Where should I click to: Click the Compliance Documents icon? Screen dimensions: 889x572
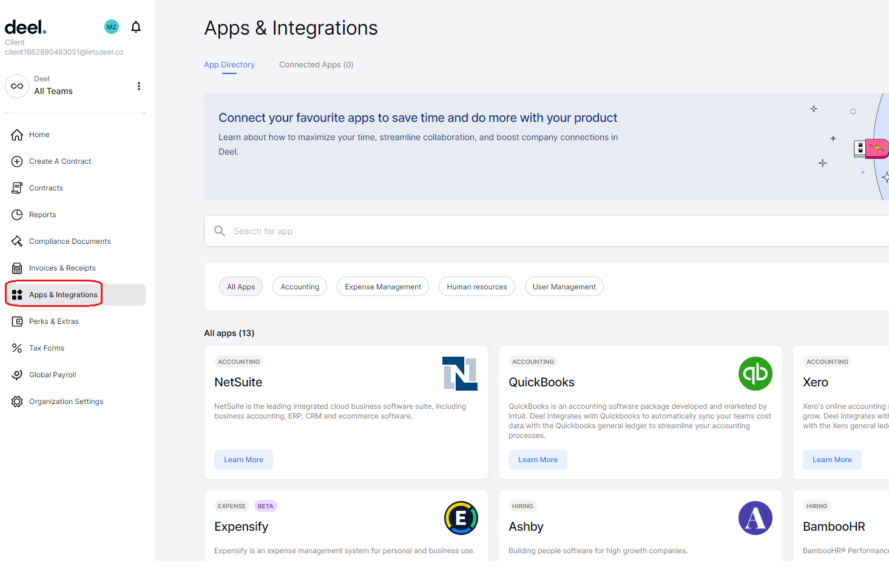point(17,241)
